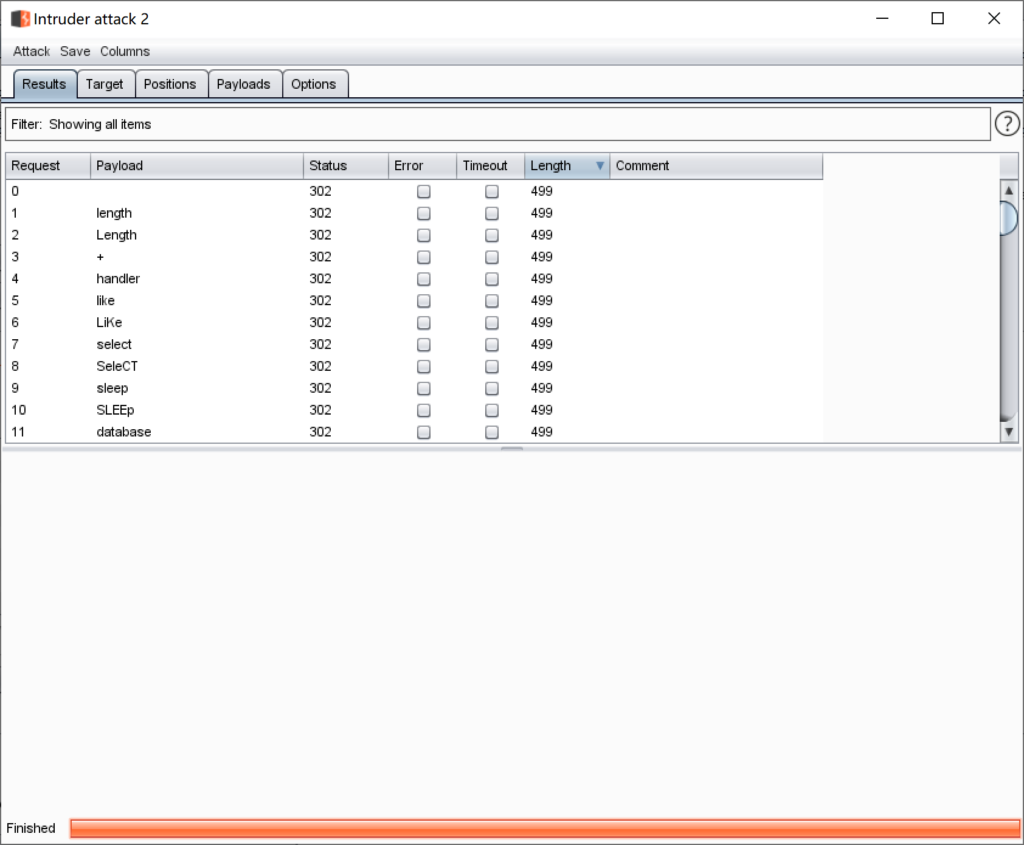Image resolution: width=1024 pixels, height=845 pixels.
Task: Click status 302 in handler row
Action: click(320, 279)
